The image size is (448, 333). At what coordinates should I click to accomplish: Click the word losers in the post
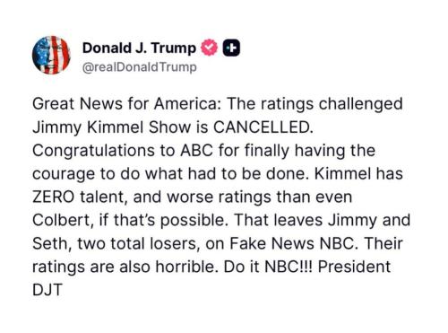click(175, 243)
